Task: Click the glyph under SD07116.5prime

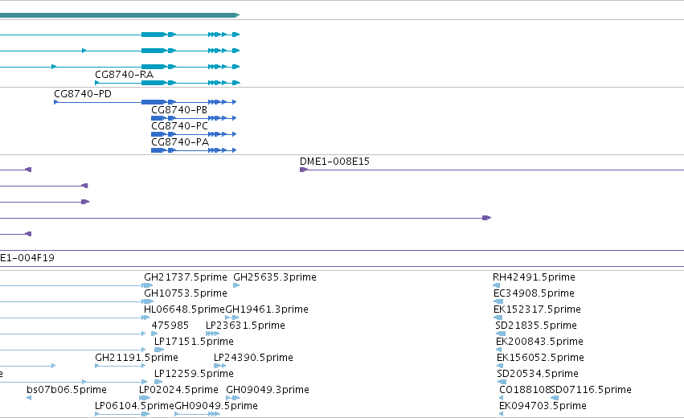Action: [x=555, y=398]
